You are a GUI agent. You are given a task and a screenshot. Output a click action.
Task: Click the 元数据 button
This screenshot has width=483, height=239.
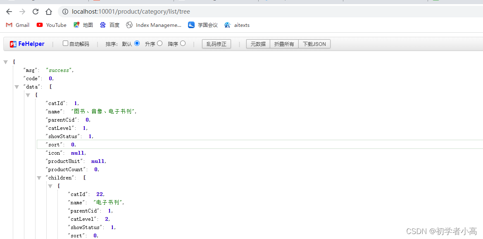coord(258,44)
